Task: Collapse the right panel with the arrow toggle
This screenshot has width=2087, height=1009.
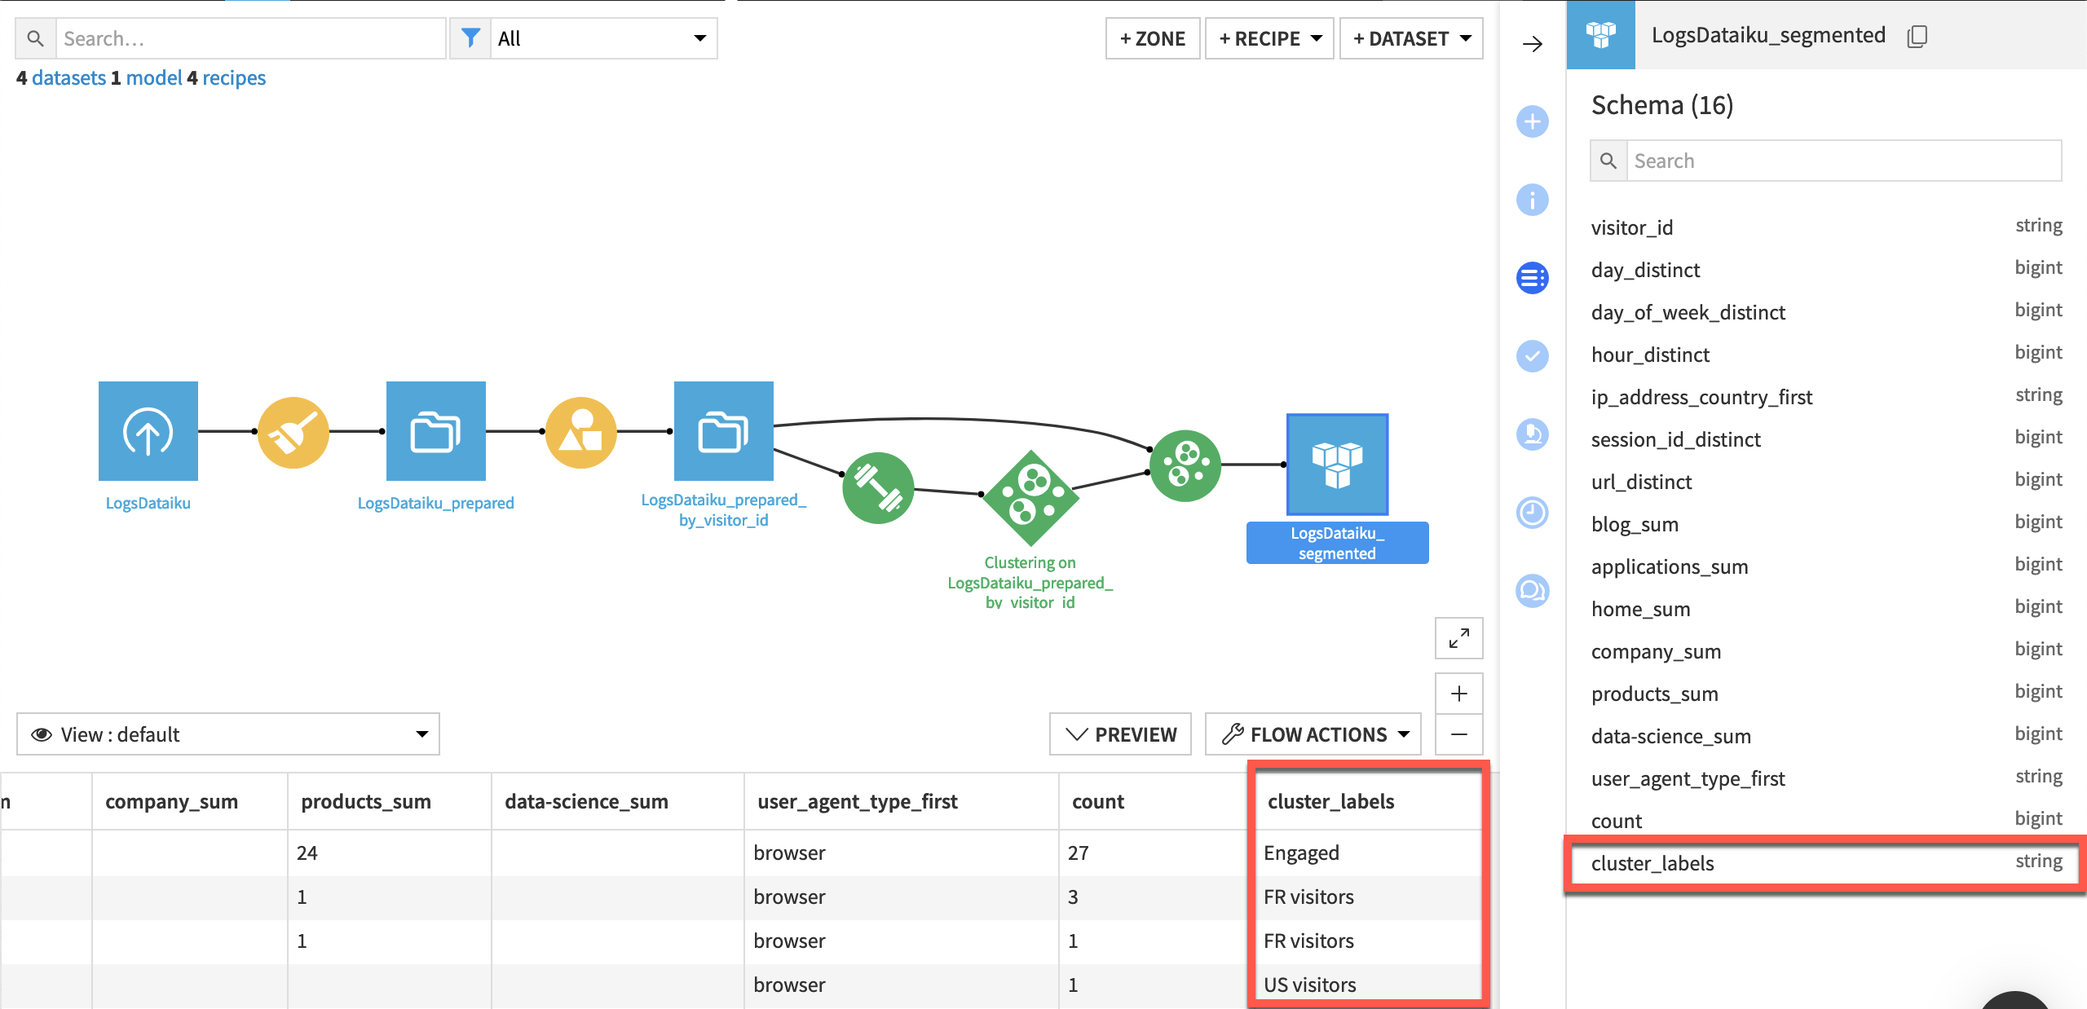Action: (x=1533, y=44)
